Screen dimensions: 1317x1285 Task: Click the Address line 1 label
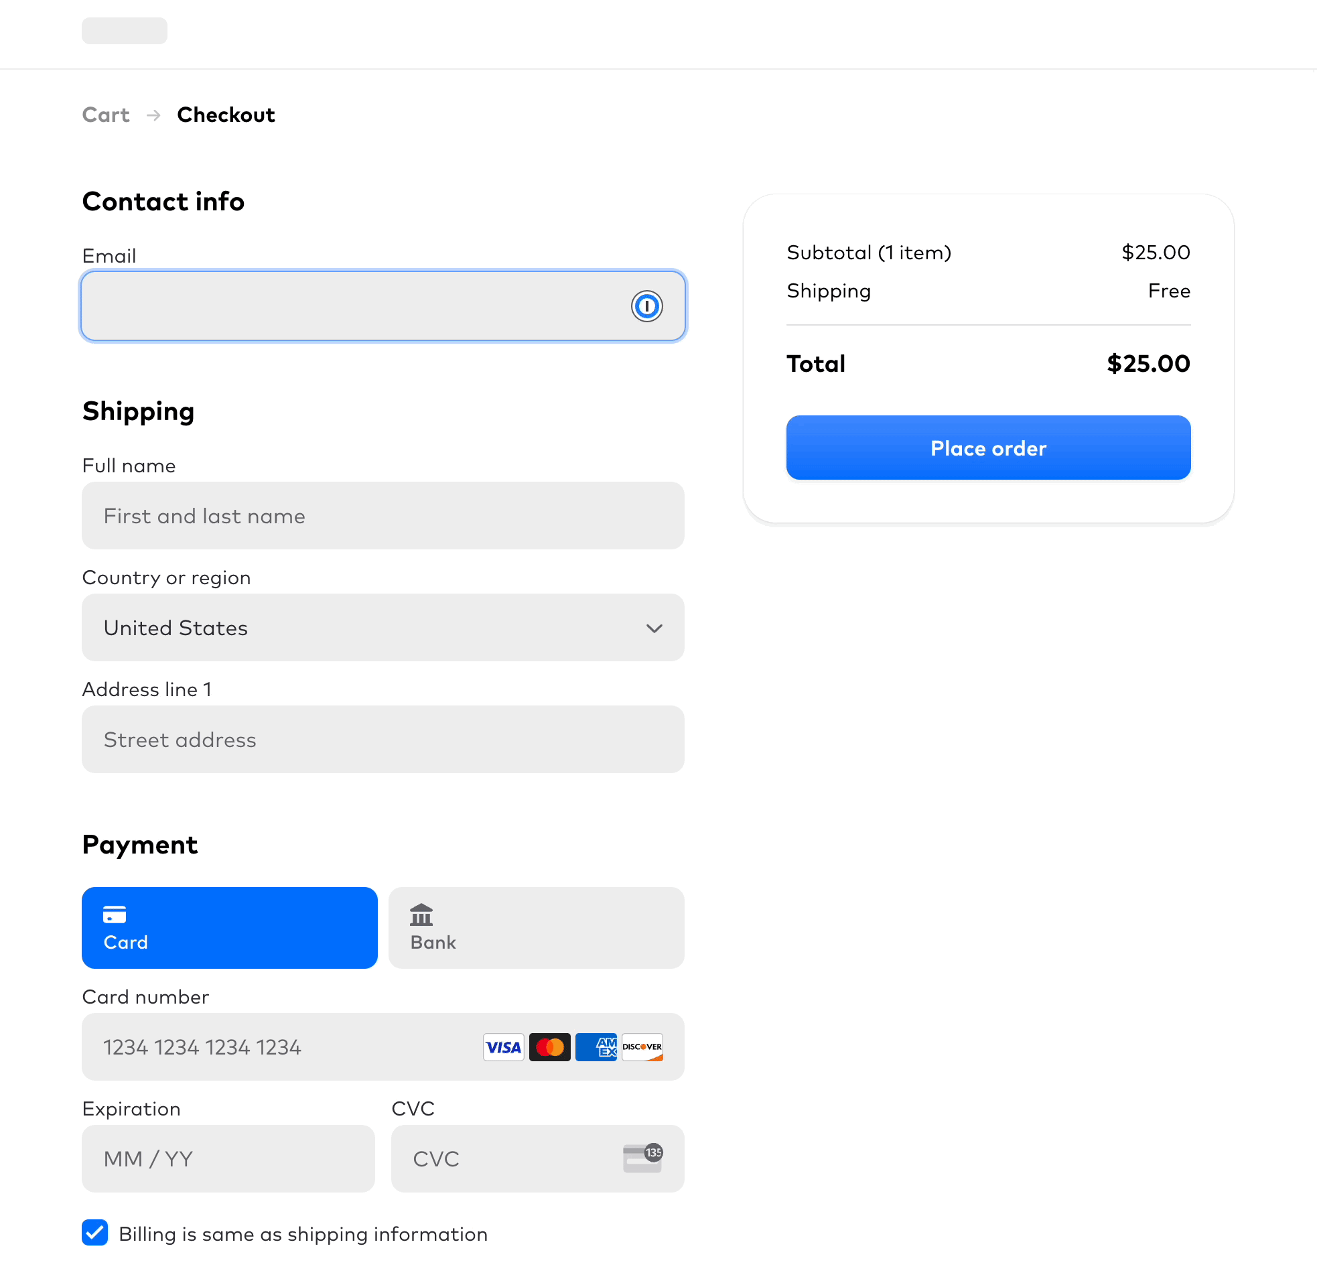coord(147,689)
